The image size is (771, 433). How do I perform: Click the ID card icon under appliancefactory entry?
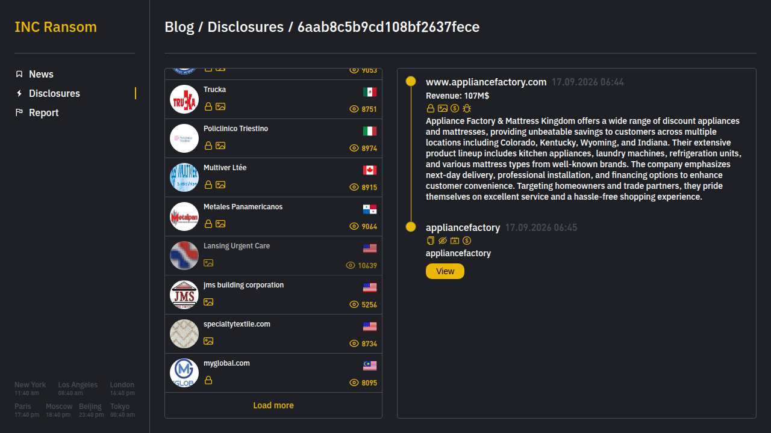(455, 241)
